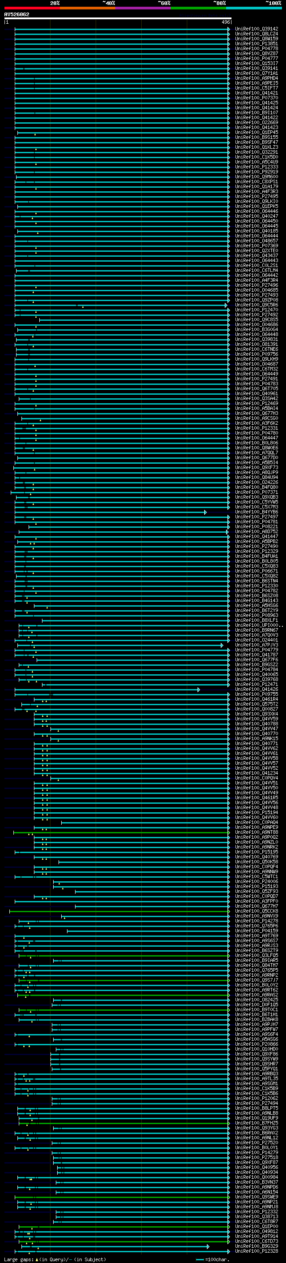Select UniRef100_P09755 entry
Viewport: 286px width, 1263px height.
[x=257, y=694]
